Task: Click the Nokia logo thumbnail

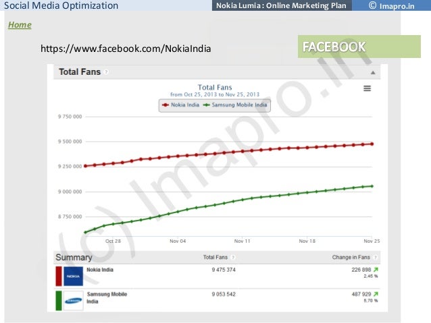Action: pyautogui.click(x=74, y=276)
